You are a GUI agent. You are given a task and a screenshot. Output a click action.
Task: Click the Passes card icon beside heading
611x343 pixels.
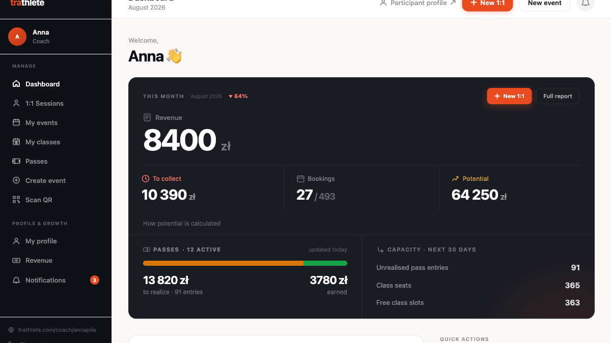(x=147, y=250)
